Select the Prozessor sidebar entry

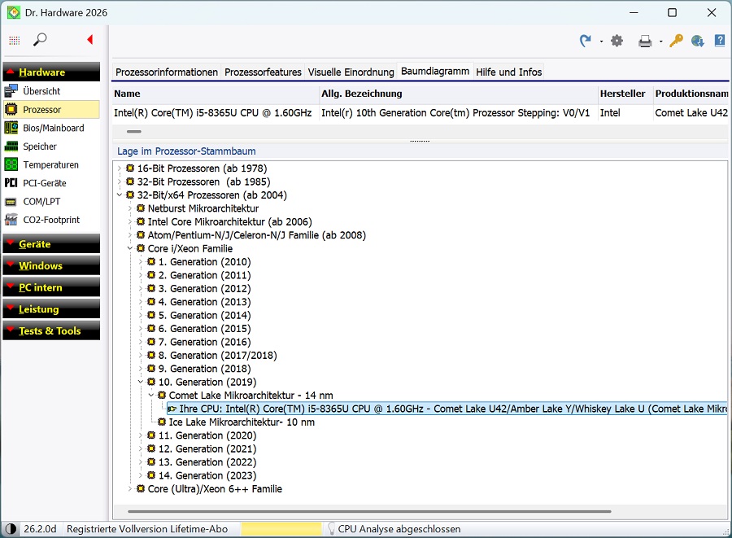pyautogui.click(x=51, y=110)
